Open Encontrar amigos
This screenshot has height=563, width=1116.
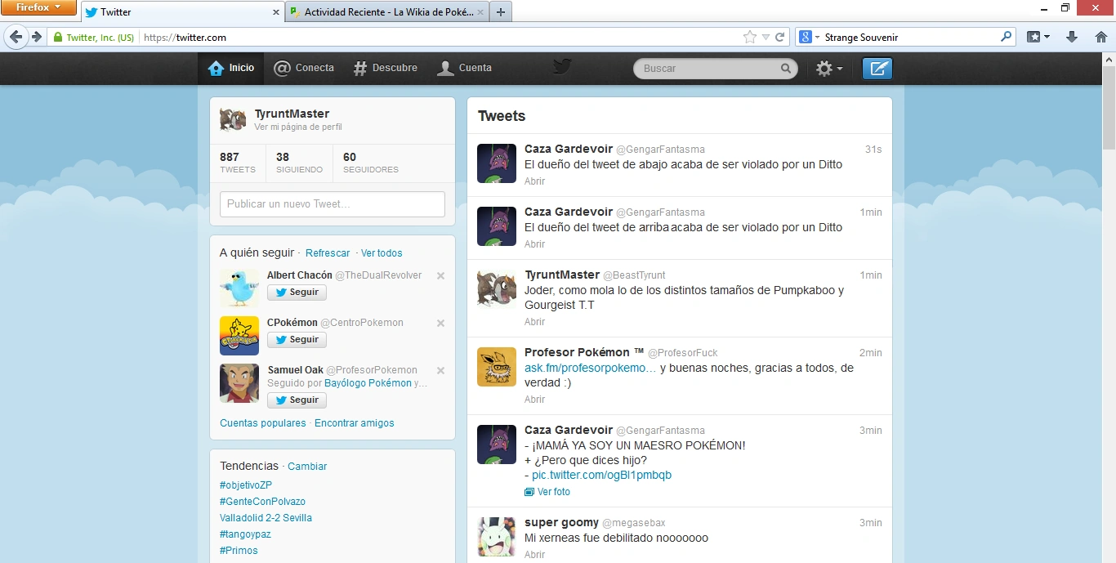tap(355, 423)
